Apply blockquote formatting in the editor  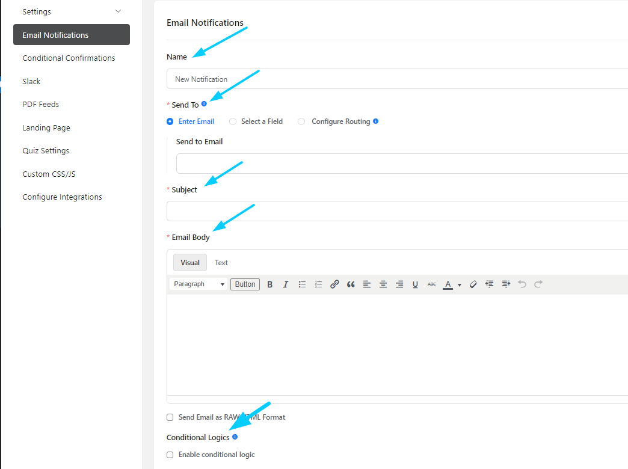351,284
